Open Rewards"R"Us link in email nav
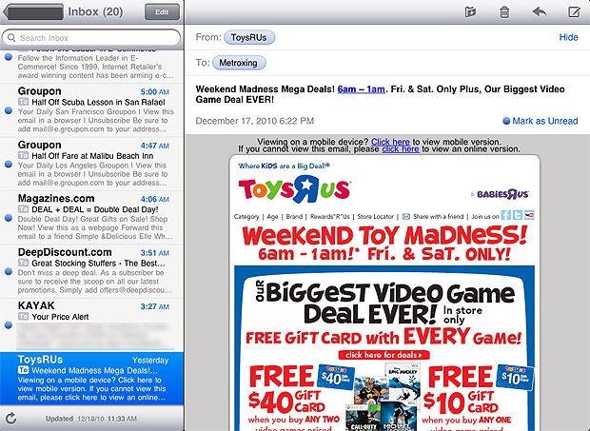 tap(329, 217)
